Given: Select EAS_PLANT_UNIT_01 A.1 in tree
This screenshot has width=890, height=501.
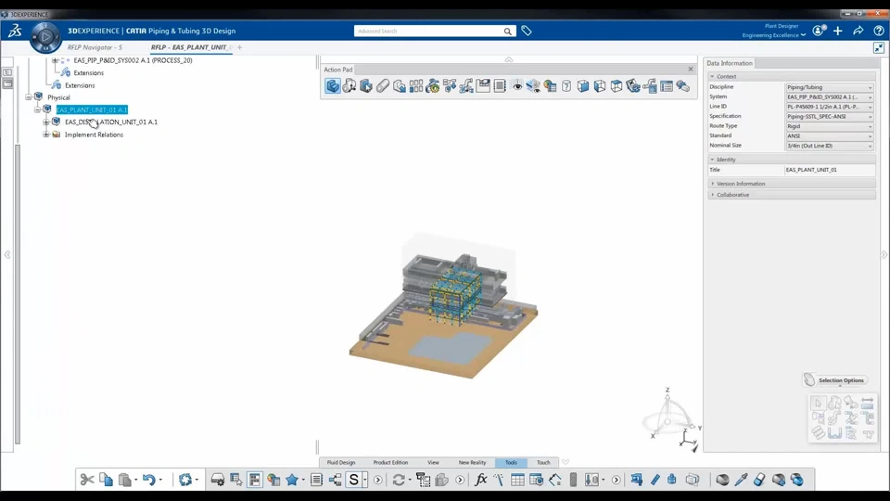Looking at the screenshot, I should [92, 109].
